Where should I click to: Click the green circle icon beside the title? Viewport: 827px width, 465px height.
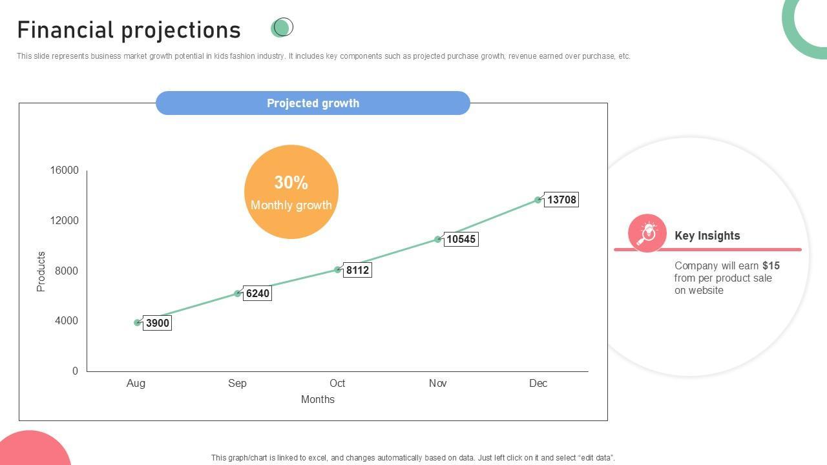[x=282, y=27]
